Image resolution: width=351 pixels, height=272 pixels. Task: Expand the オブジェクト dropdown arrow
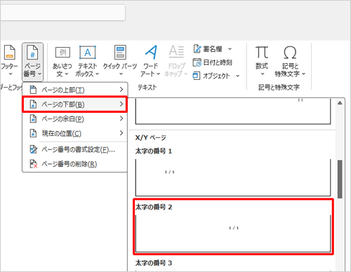237,76
